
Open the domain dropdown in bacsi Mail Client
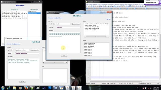76,24
